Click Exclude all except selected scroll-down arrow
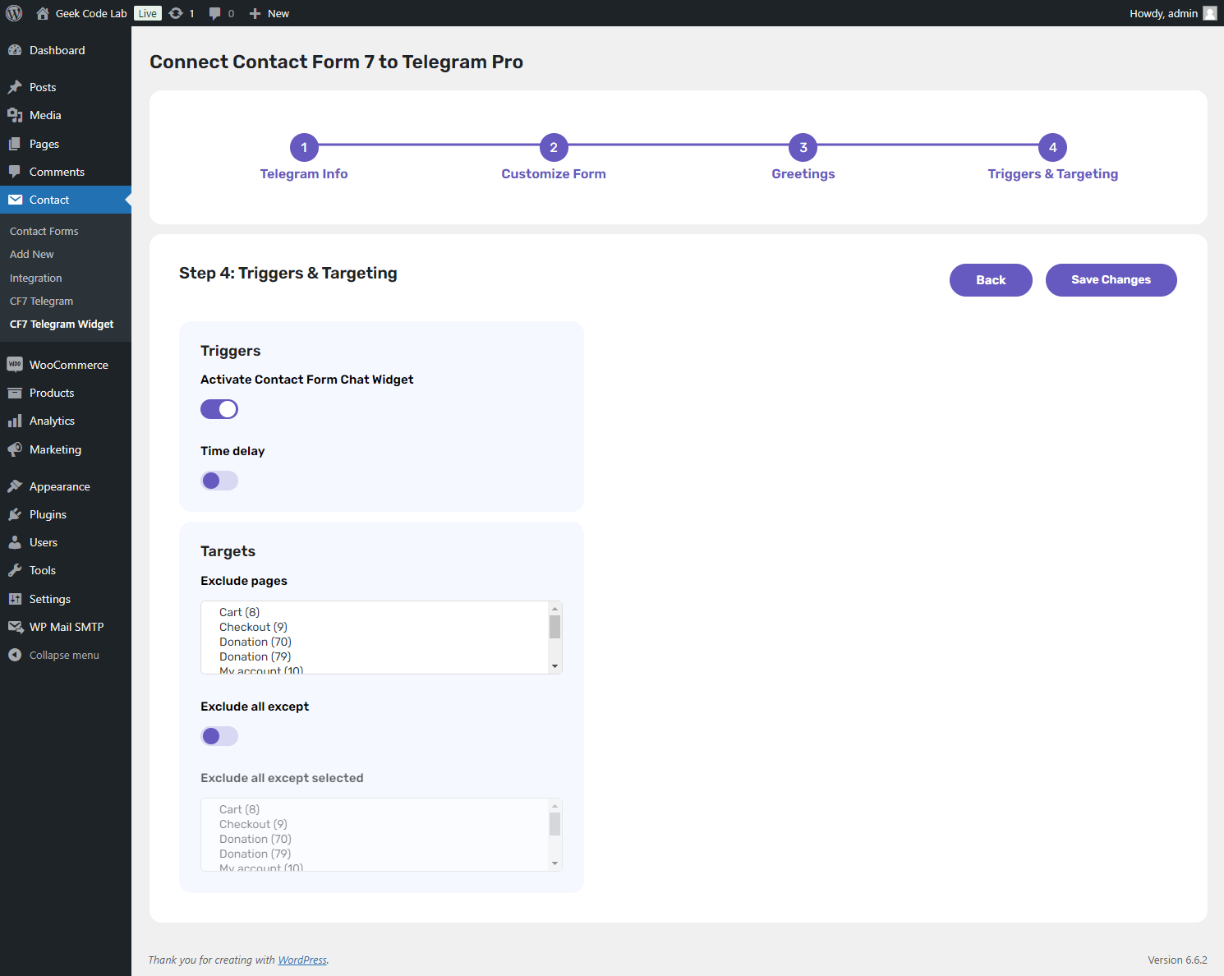The width and height of the screenshot is (1224, 976). [x=555, y=863]
